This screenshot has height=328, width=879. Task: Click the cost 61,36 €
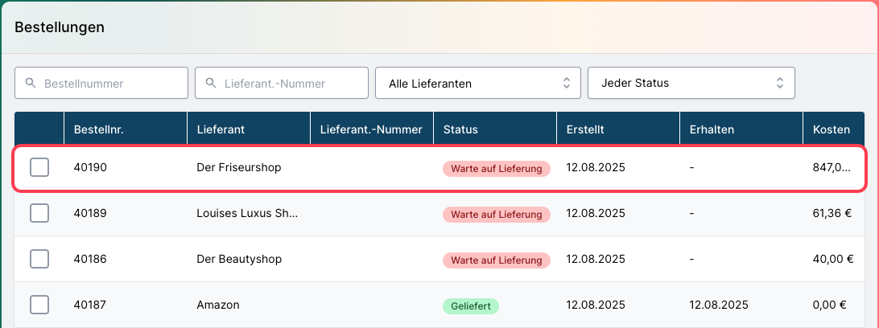(832, 213)
